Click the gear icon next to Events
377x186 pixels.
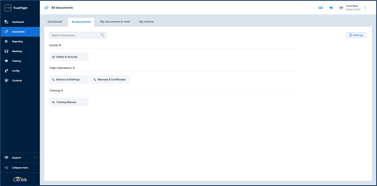pos(60,45)
